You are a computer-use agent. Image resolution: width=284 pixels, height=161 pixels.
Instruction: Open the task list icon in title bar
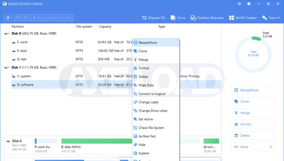pos(239,4)
